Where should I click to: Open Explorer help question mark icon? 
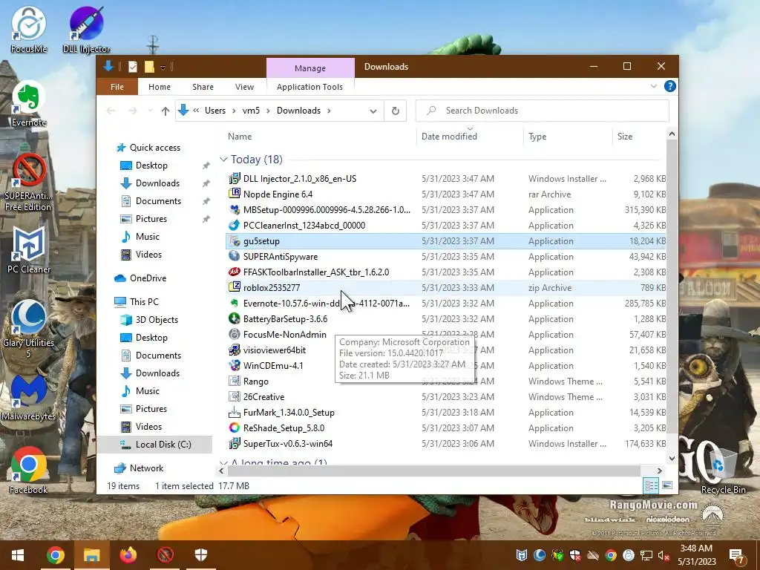tap(670, 86)
